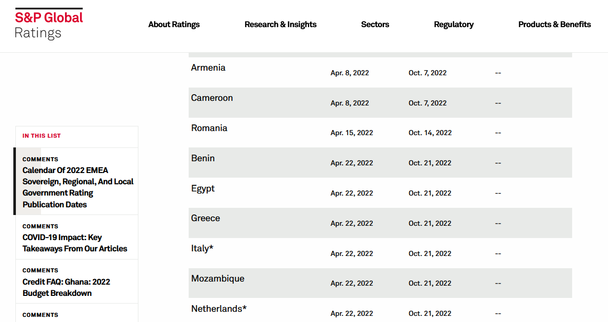Click the S&P Global Ratings logo
This screenshot has height=322, width=608.
click(x=49, y=24)
